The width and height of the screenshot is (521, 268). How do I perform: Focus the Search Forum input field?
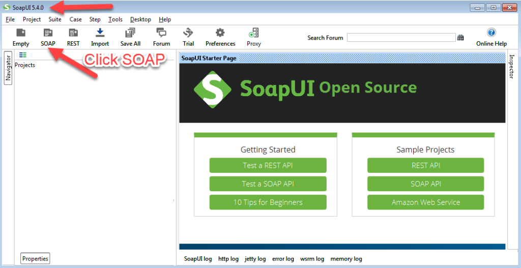pyautogui.click(x=401, y=38)
